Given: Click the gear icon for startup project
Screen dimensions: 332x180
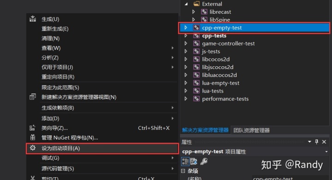Looking at the screenshot, I should coord(33,148).
